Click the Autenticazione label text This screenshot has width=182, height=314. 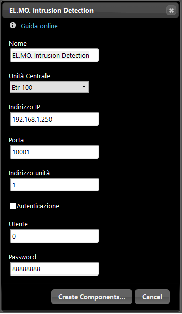(x=38, y=206)
